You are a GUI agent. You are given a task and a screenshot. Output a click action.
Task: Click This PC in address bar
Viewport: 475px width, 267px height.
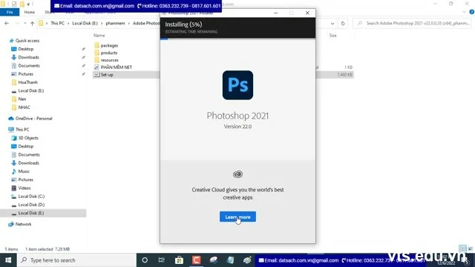[57, 23]
